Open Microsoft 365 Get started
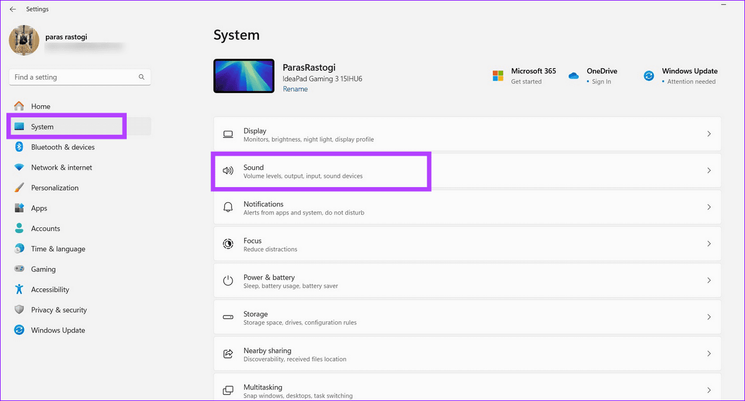 tap(525, 81)
